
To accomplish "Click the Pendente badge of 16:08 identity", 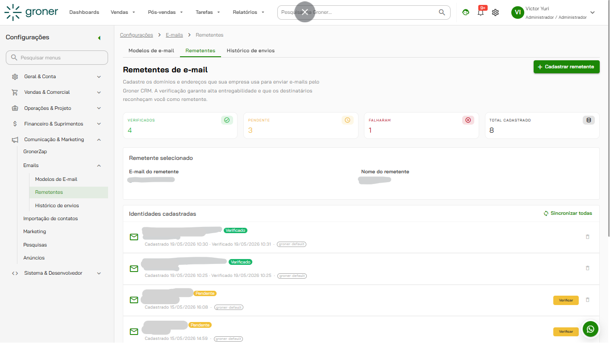I will [x=205, y=293].
